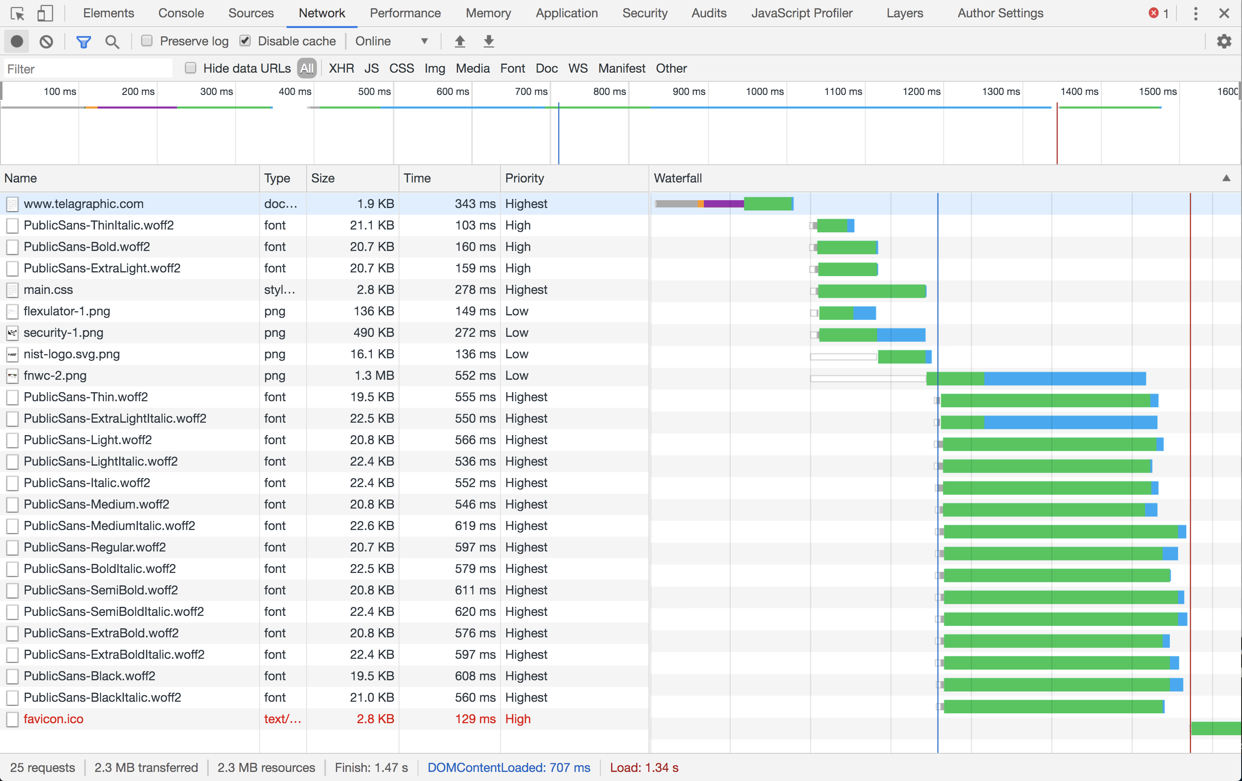Click the main.css file icon
1242x781 pixels.
click(x=12, y=290)
